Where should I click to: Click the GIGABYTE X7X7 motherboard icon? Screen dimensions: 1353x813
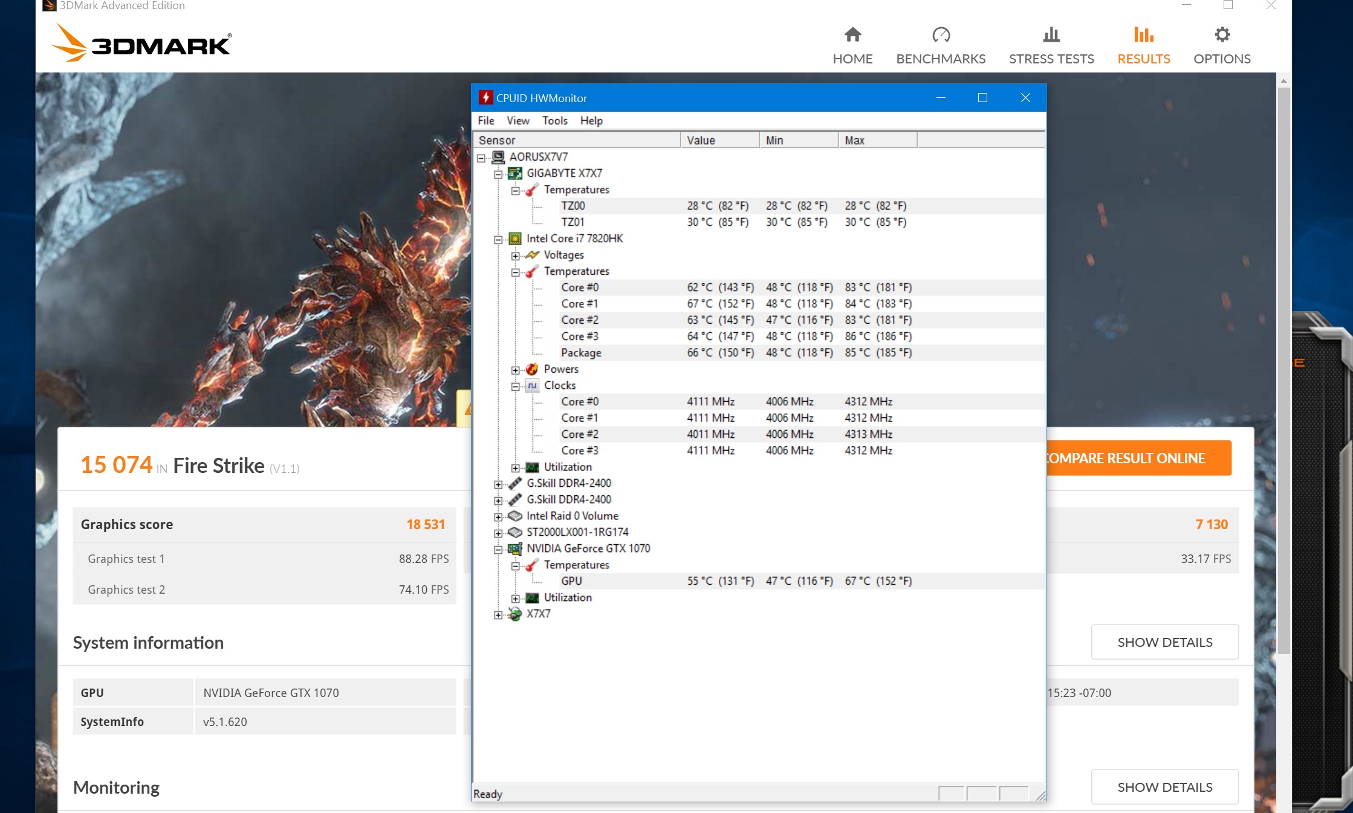(515, 173)
